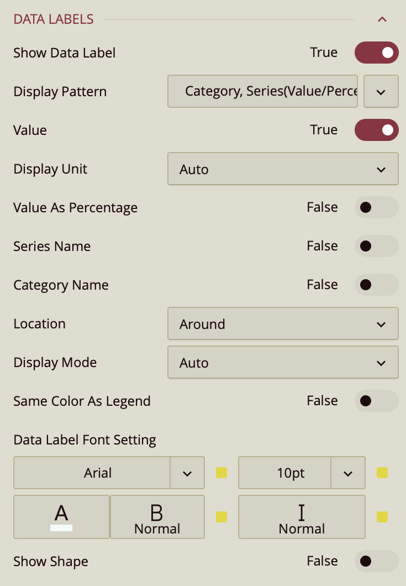406x586 pixels.
Task: Open Display Pattern dropdown arrow
Action: click(x=381, y=92)
